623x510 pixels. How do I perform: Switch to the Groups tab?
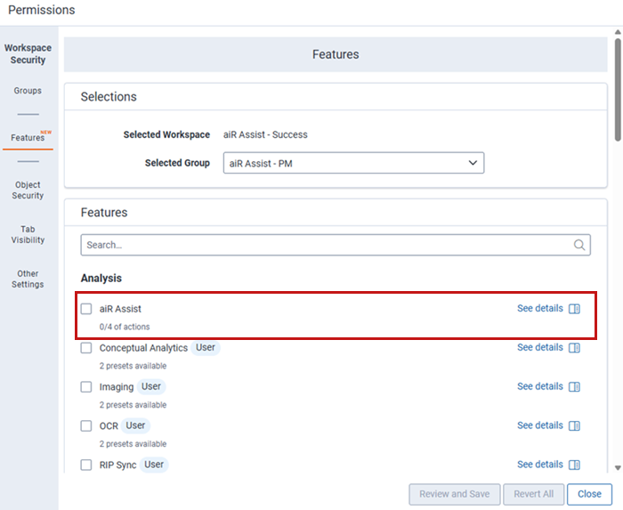click(28, 91)
